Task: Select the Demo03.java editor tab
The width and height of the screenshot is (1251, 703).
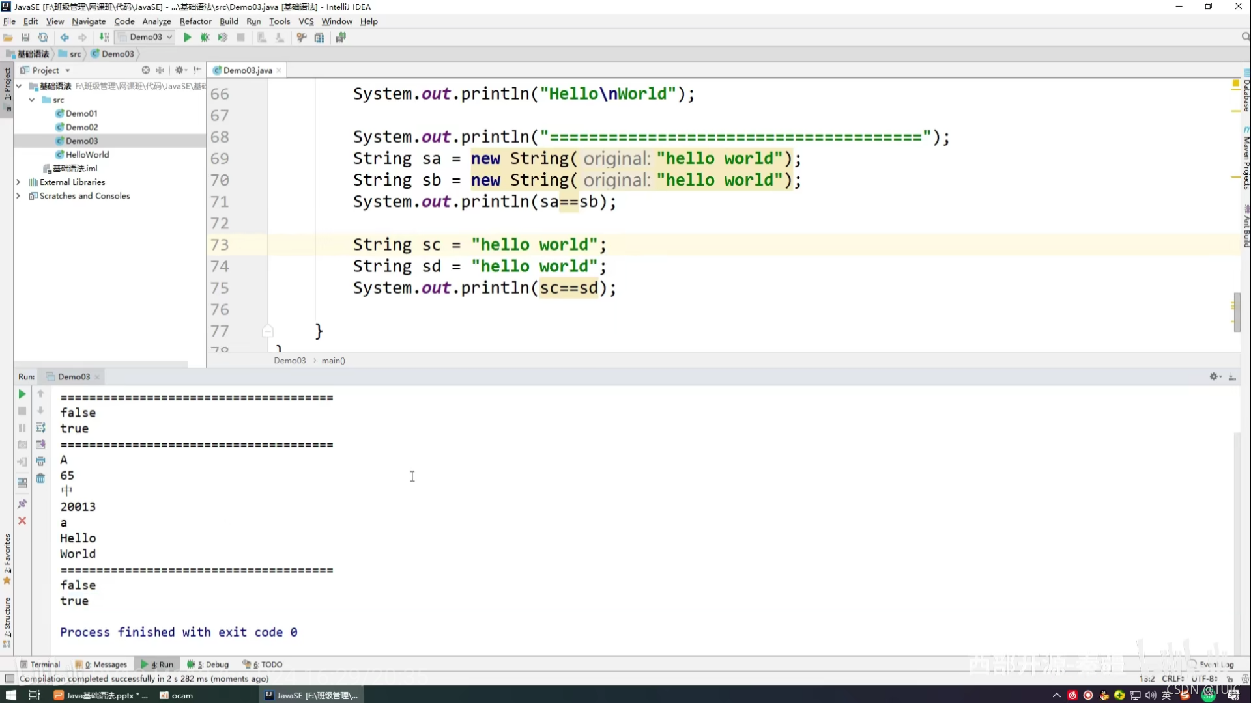Action: 248,70
